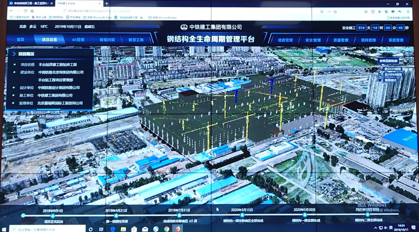Open the browser home page icon

[x=32, y=11]
